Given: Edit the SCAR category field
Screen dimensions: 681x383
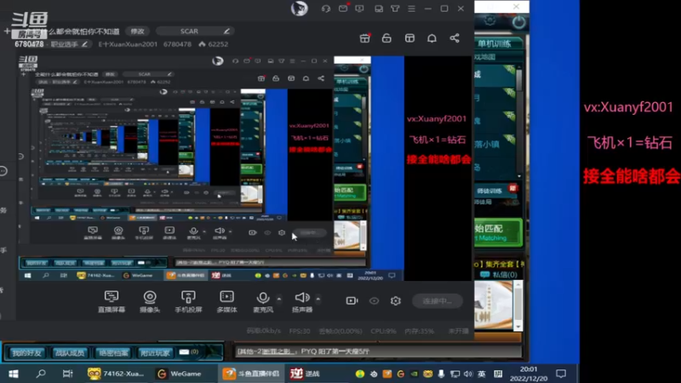Looking at the screenshot, I should [195, 31].
